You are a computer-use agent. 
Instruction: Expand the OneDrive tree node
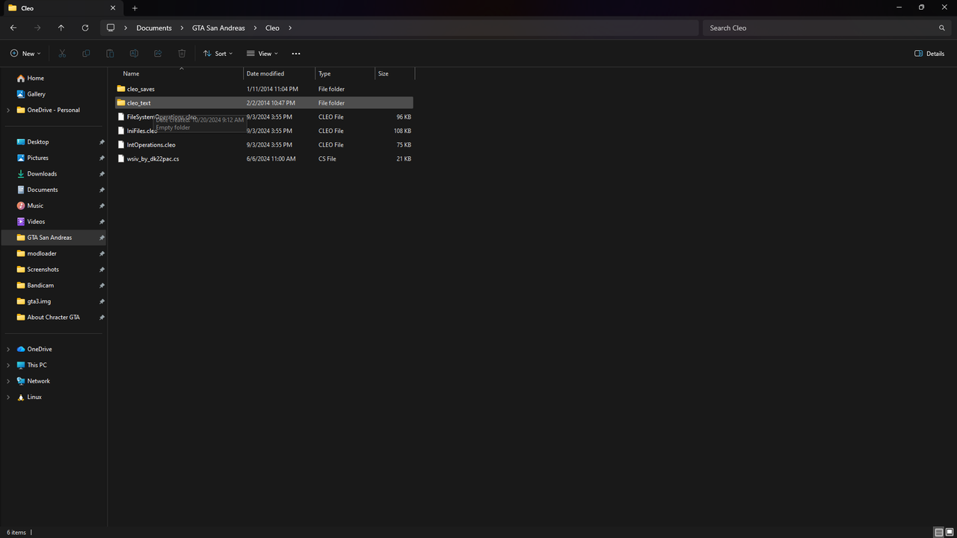coord(8,349)
